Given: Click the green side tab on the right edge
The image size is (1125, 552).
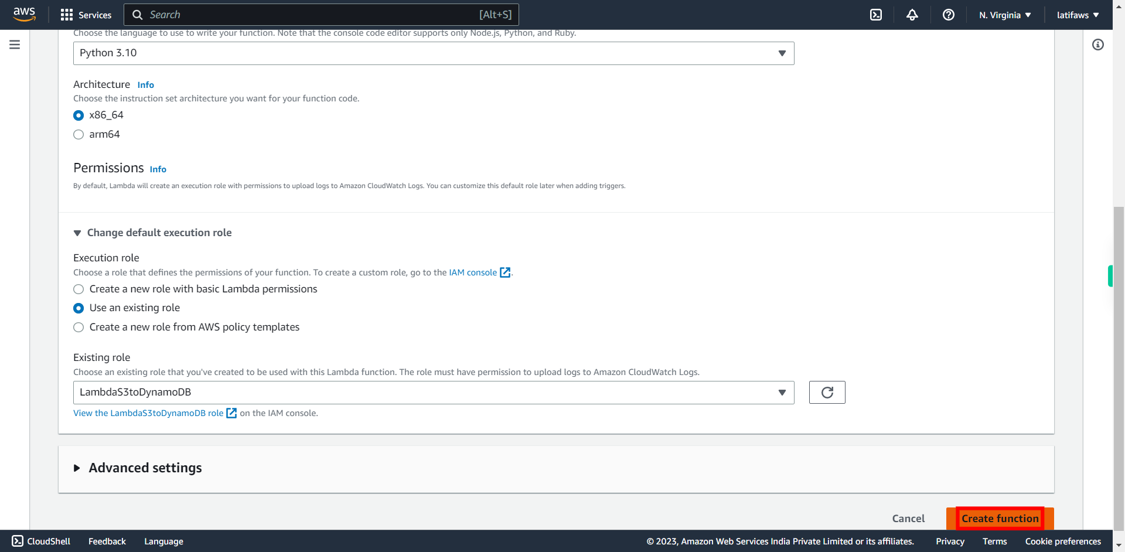Looking at the screenshot, I should pyautogui.click(x=1110, y=276).
